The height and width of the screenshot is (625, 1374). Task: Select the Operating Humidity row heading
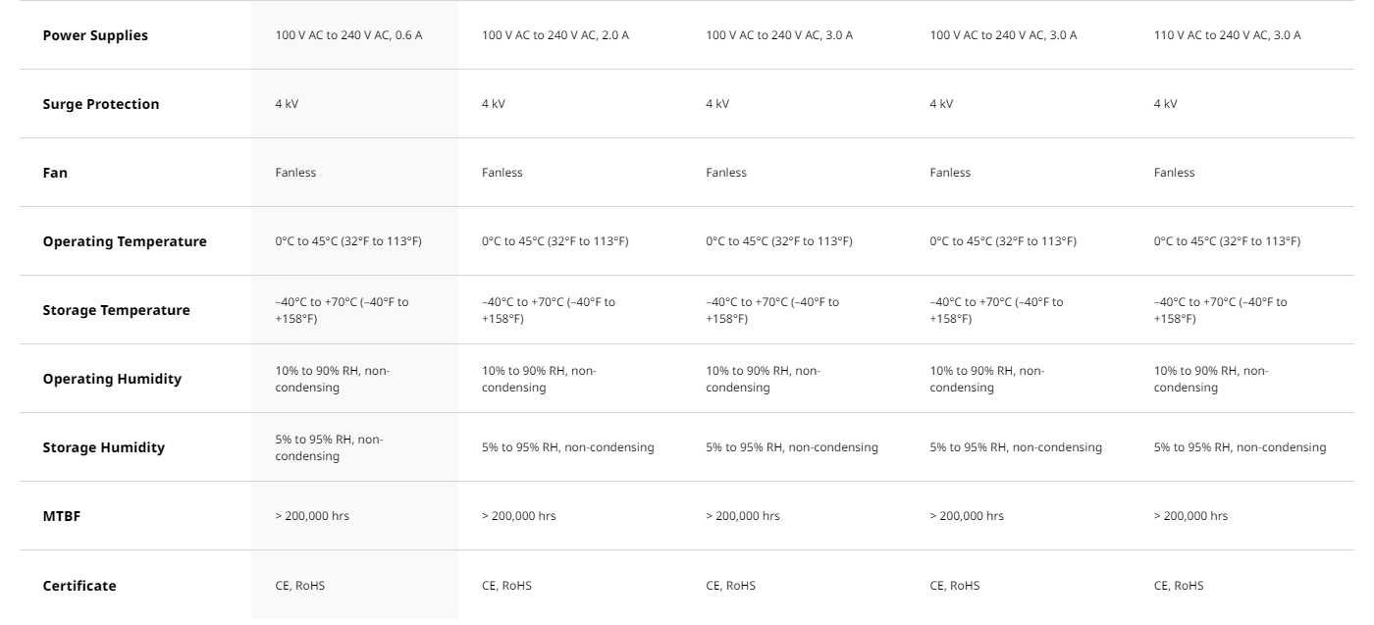[112, 379]
